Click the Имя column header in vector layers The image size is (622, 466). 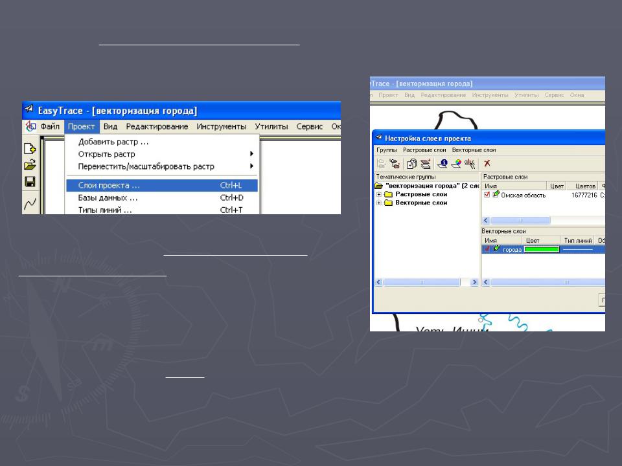point(501,241)
